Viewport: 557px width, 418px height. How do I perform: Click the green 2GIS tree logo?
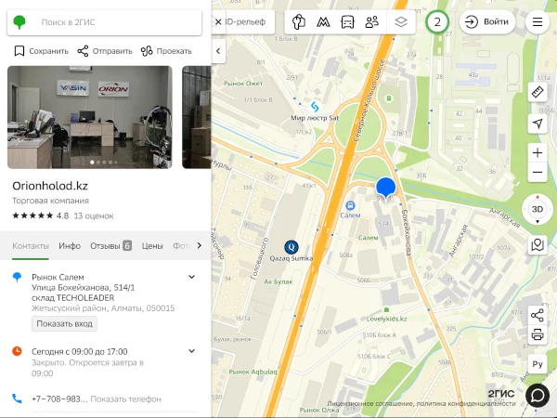tap(19, 22)
